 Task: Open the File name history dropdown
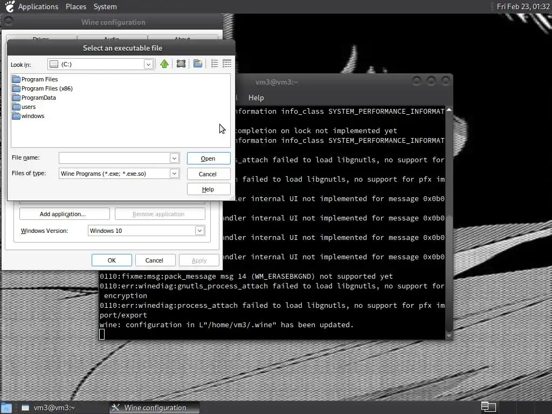tap(174, 158)
